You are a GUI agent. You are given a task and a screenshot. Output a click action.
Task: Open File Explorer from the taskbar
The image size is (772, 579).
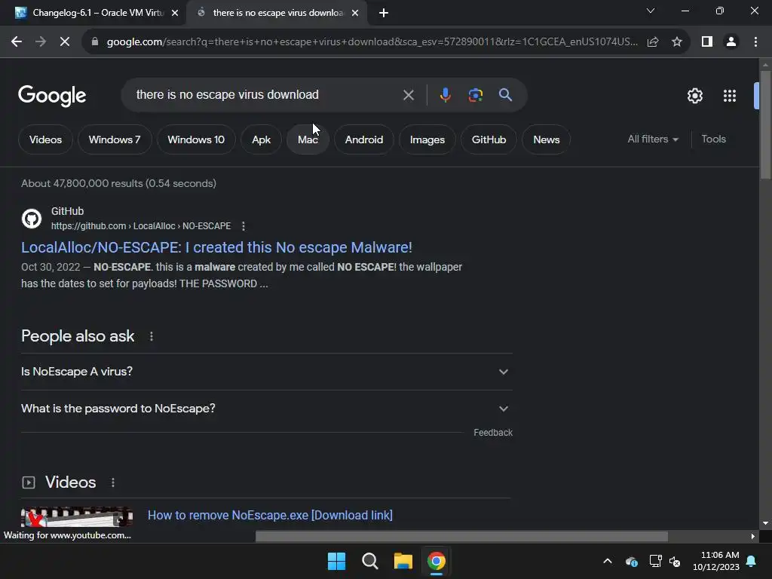point(403,561)
